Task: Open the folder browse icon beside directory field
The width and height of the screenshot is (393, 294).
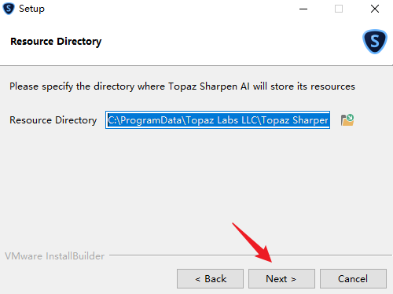Action: [347, 120]
